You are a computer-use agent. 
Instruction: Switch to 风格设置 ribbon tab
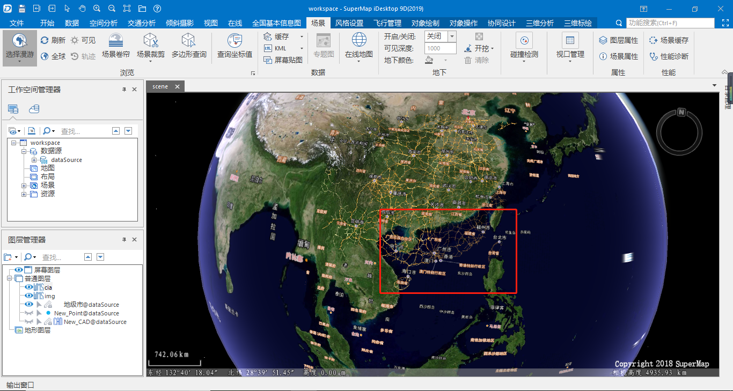(349, 23)
